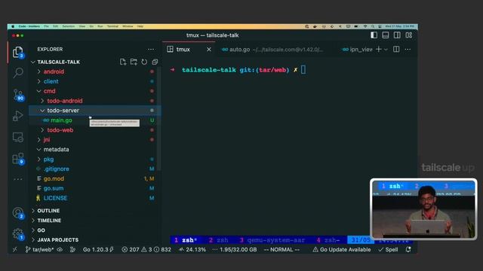Image resolution: width=483 pixels, height=271 pixels.
Task: Open the Remote Explorer view
Action: [x=18, y=137]
